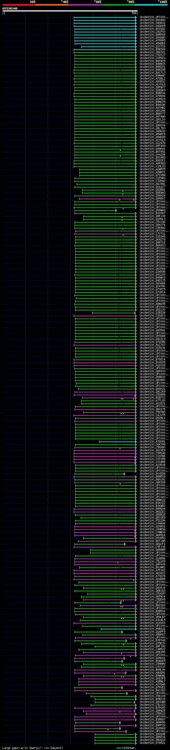Click the cyan alignment bar for UniRef100_Q2XTC6

click(109, 47)
